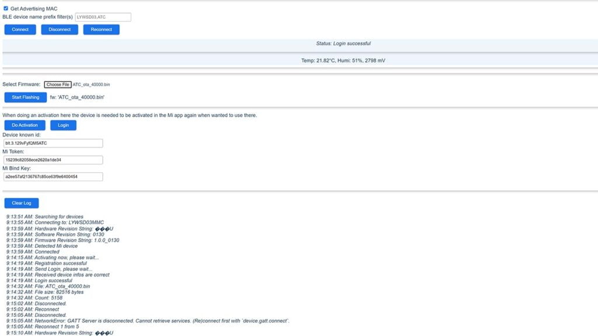Click the Temp and Humi reading line
The height and width of the screenshot is (336, 598).
343,61
